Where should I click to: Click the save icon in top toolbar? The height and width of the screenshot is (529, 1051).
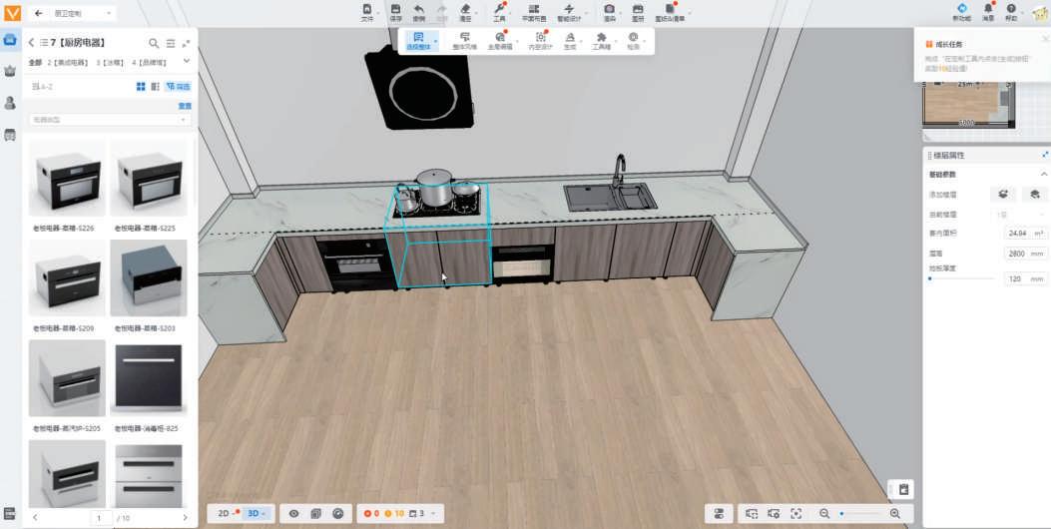(x=395, y=9)
